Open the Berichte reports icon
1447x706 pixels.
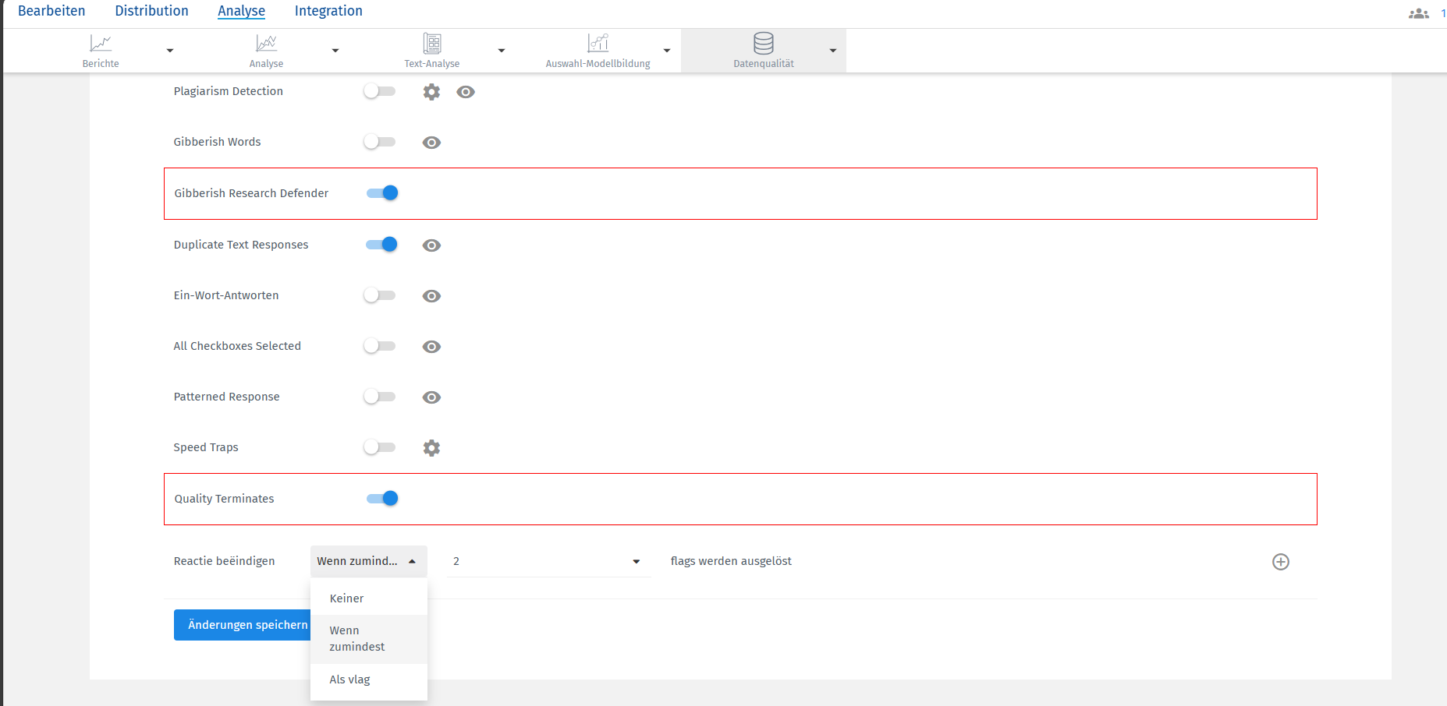(101, 43)
